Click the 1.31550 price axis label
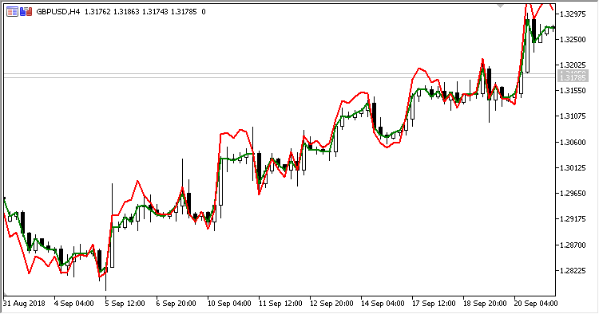Image resolution: width=599 pixels, height=314 pixels. tap(573, 91)
